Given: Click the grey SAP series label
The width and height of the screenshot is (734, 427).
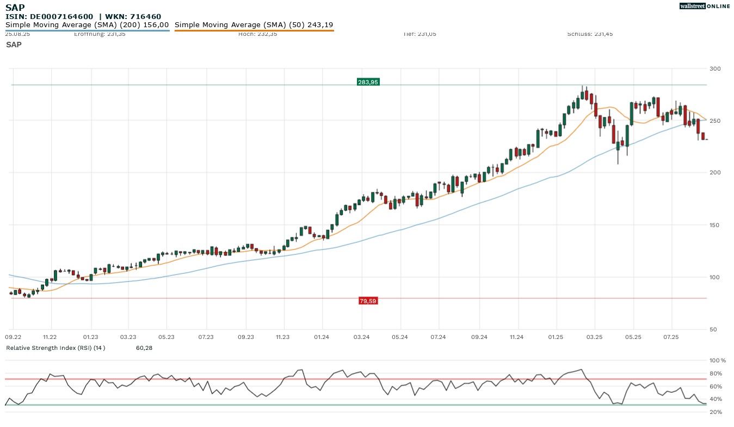Looking at the screenshot, I should click(14, 45).
